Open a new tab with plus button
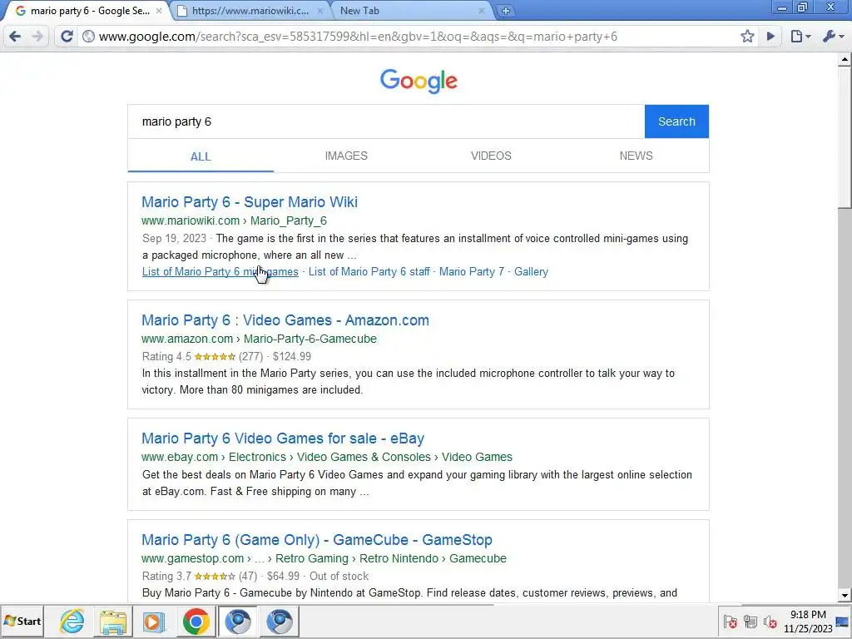This screenshot has height=639, width=852. (x=505, y=10)
